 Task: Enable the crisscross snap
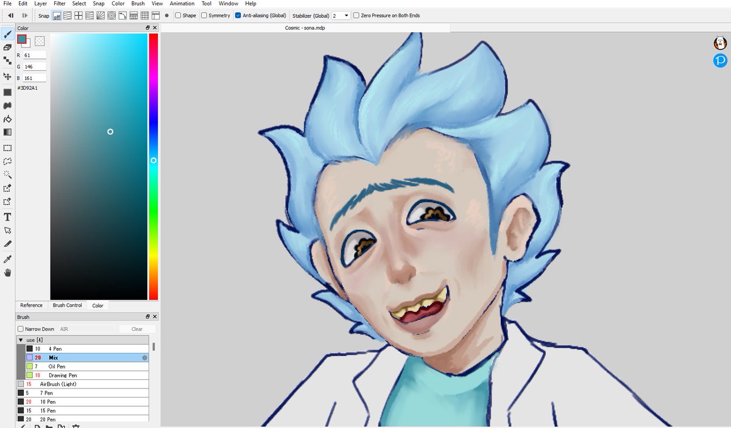[x=79, y=15]
